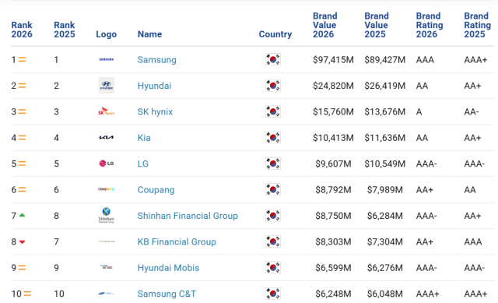This screenshot has width=498, height=303.
Task: Select the $89,427M brand value cell
Action: [385, 60]
